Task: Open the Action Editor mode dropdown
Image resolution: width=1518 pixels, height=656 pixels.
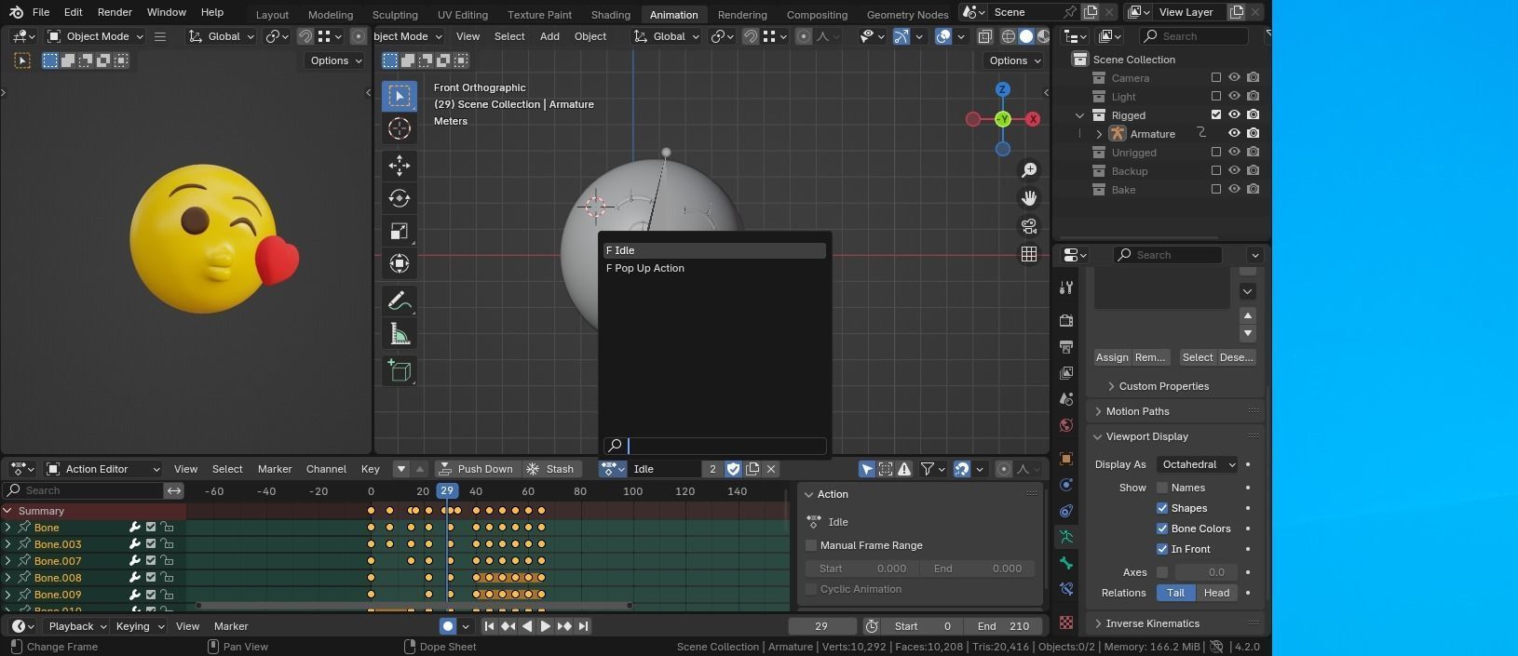Action: tap(103, 469)
